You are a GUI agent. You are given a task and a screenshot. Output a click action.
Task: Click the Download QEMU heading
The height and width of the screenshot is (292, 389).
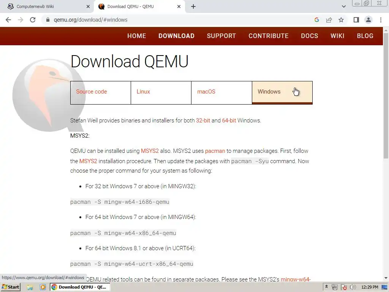(129, 61)
